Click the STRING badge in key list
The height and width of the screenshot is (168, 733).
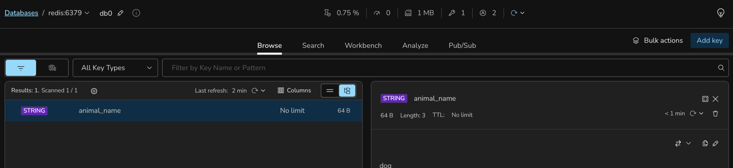click(34, 111)
